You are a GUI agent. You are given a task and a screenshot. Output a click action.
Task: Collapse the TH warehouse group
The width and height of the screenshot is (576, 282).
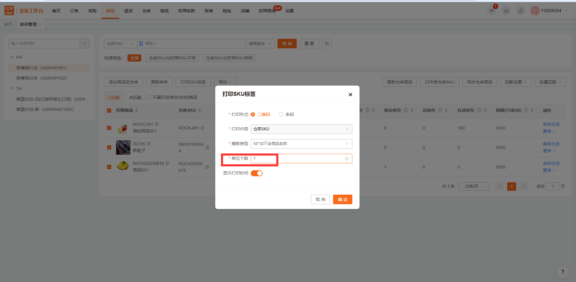12,89
